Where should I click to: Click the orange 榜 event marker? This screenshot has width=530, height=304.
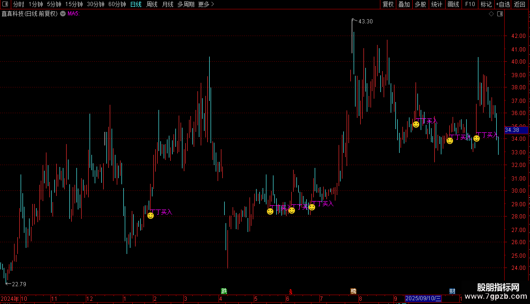coord(353,291)
